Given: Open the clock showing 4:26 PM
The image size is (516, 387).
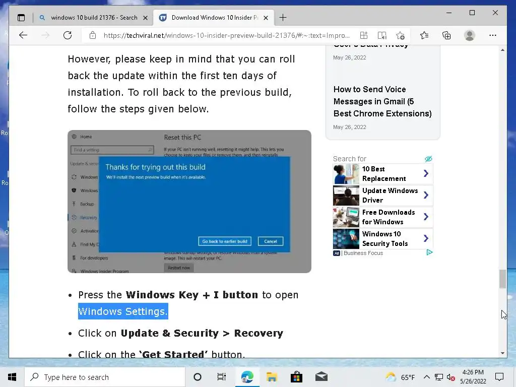Looking at the screenshot, I should (473, 377).
